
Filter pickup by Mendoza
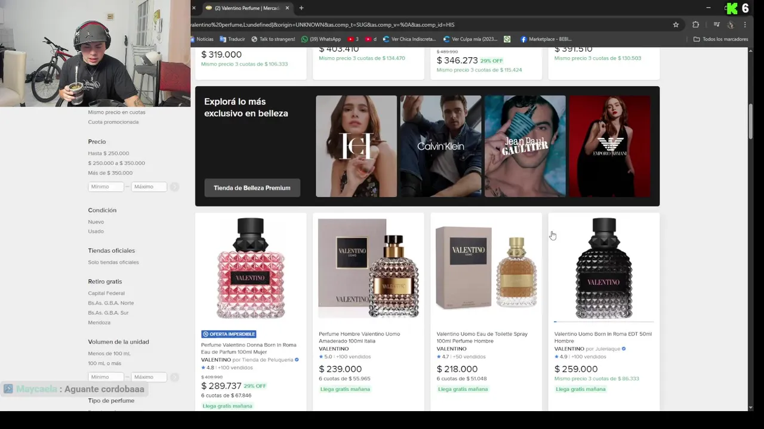pos(99,322)
